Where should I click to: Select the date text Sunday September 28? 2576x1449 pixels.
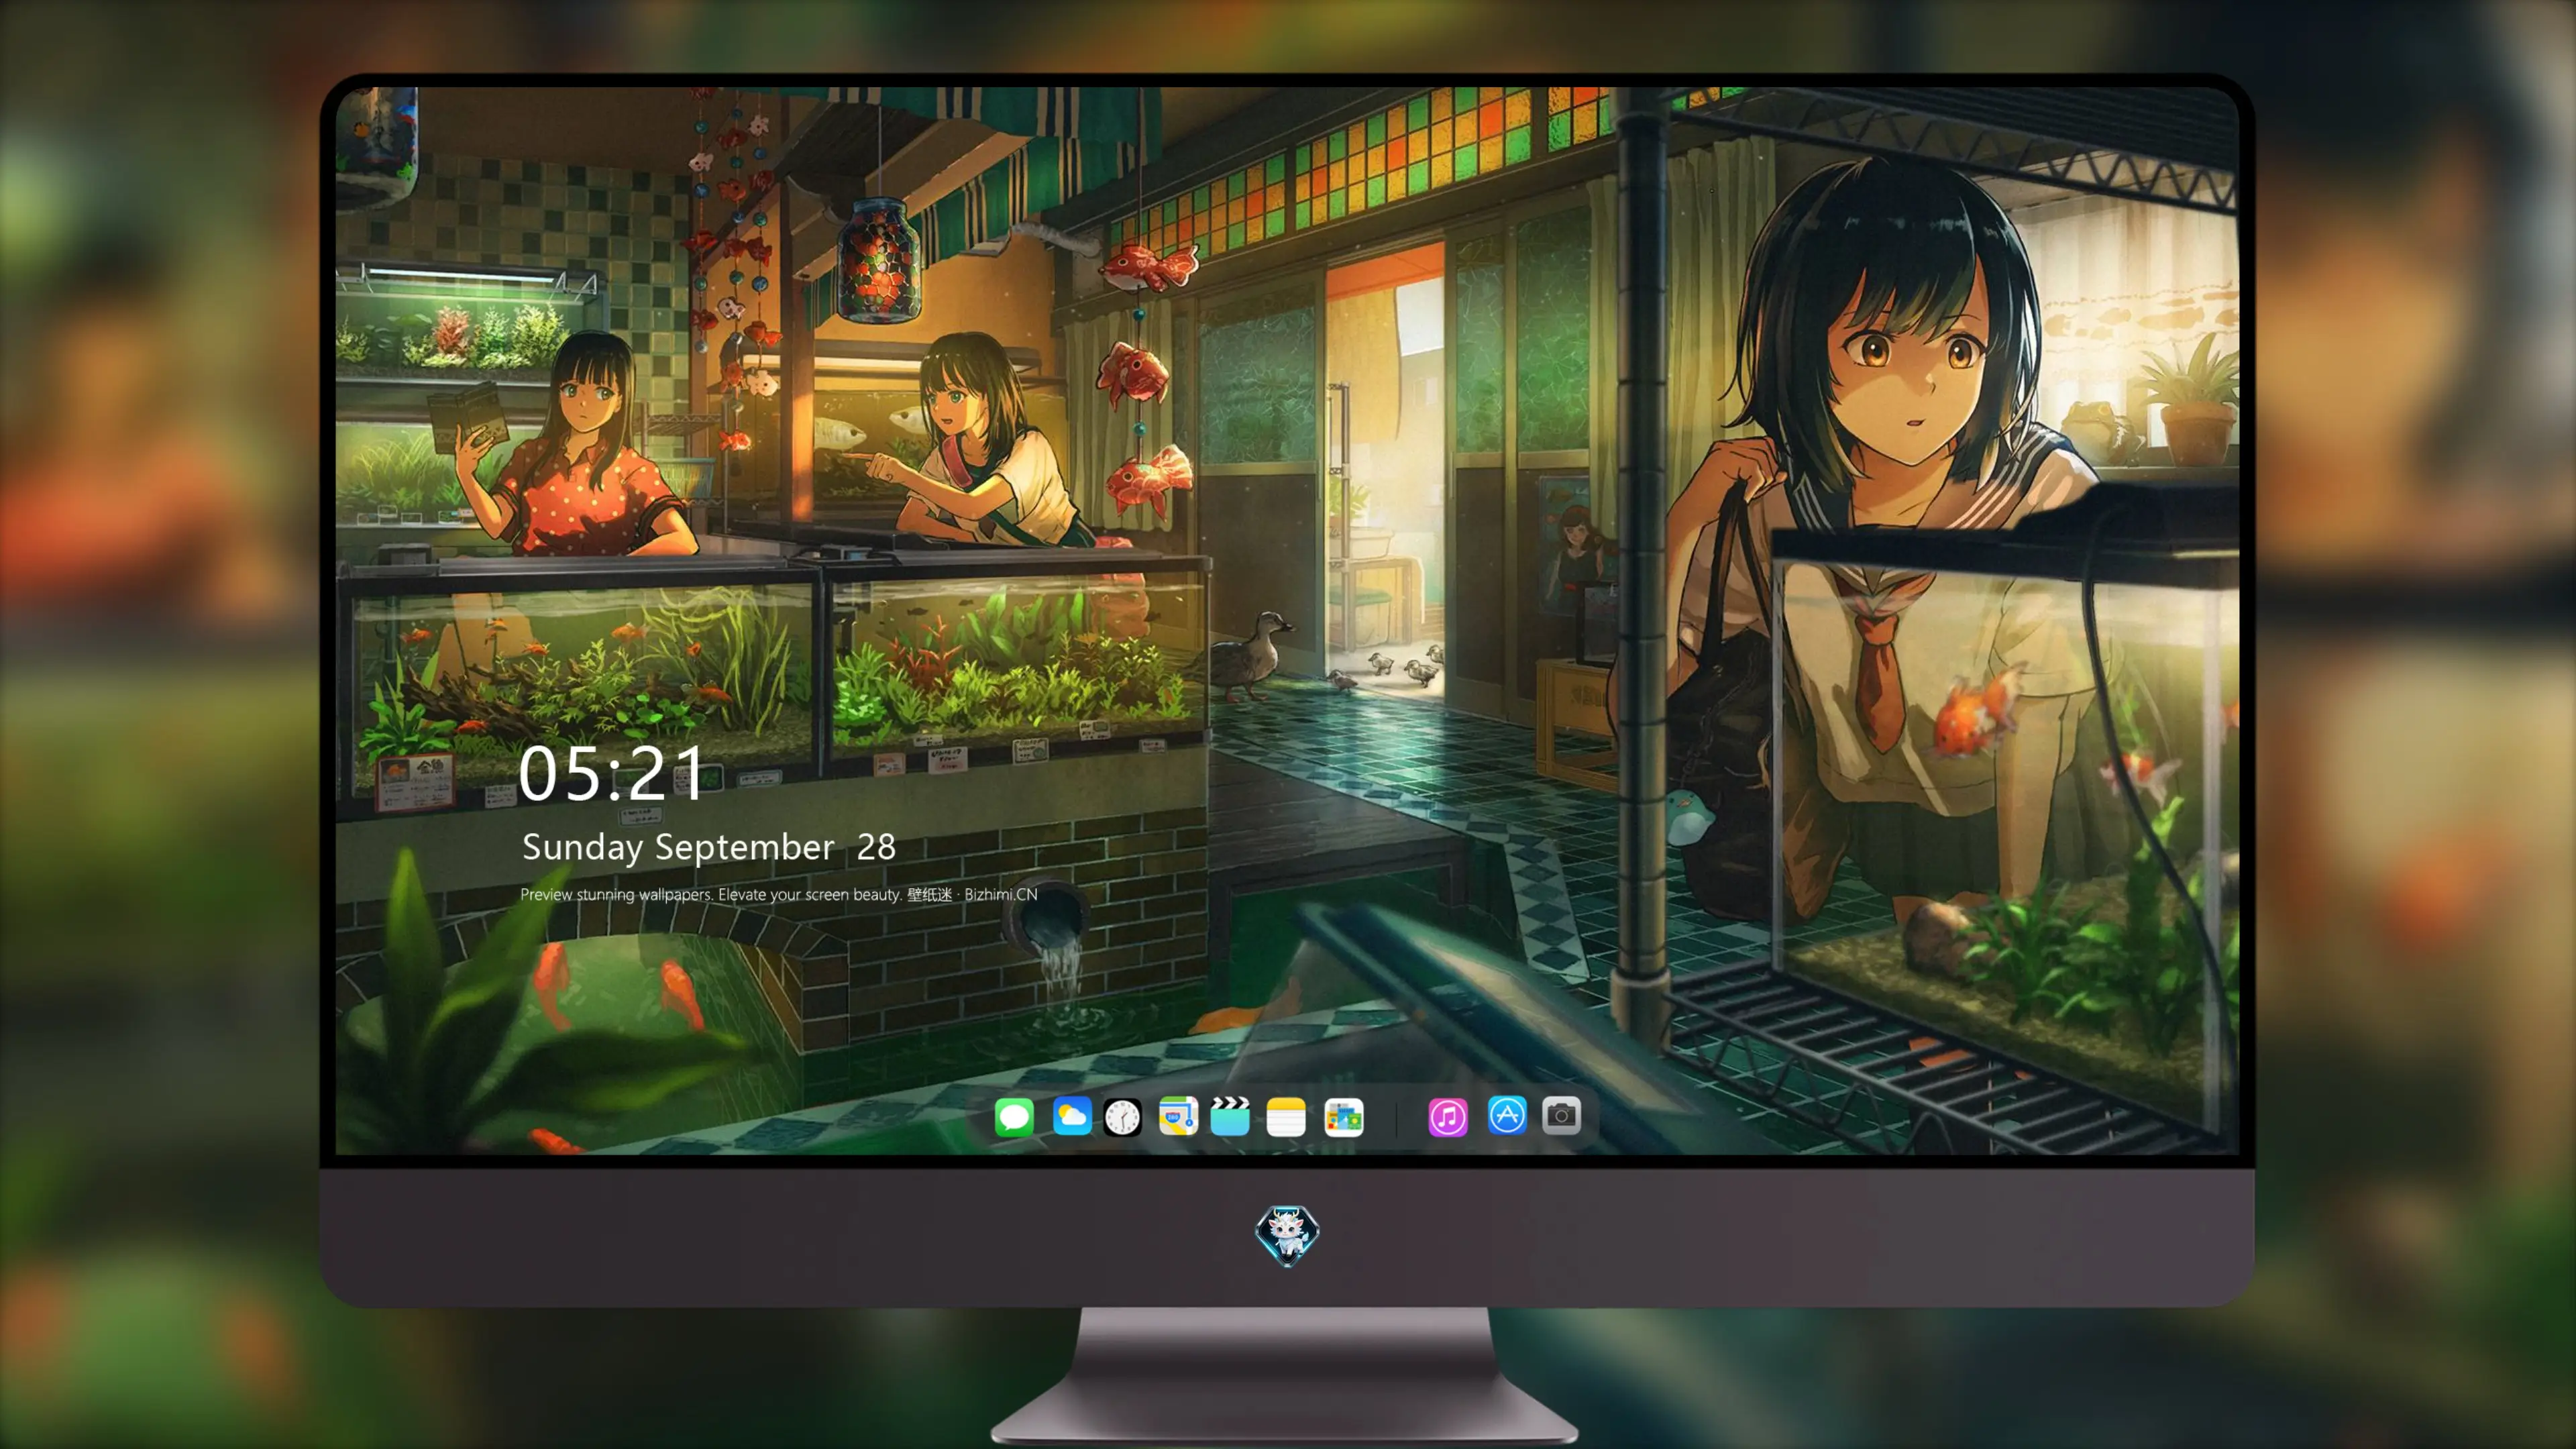(x=709, y=847)
